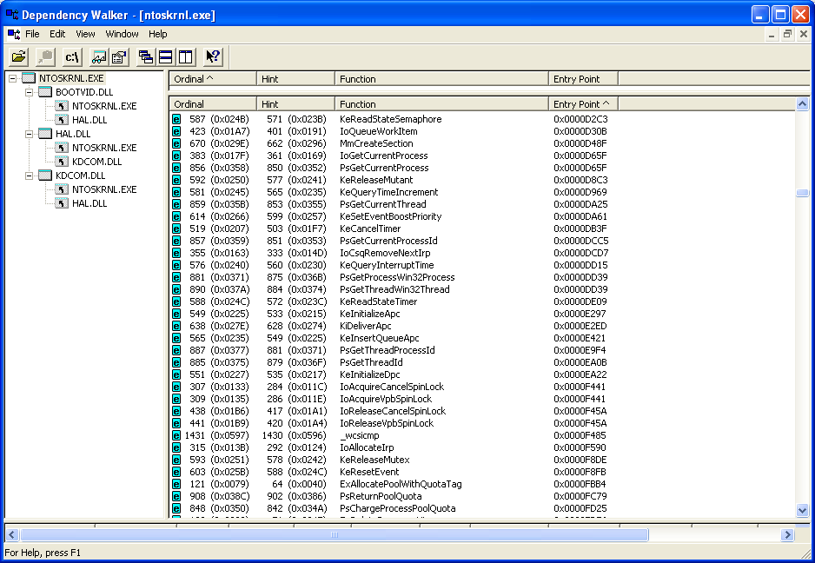Toggle the full paths c:\ toolbar button
815x563 pixels.
(x=72, y=56)
